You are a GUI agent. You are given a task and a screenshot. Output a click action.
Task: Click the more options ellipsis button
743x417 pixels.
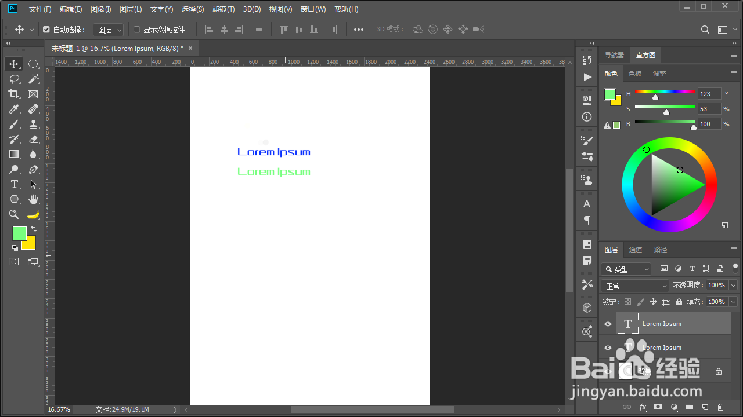[359, 30]
